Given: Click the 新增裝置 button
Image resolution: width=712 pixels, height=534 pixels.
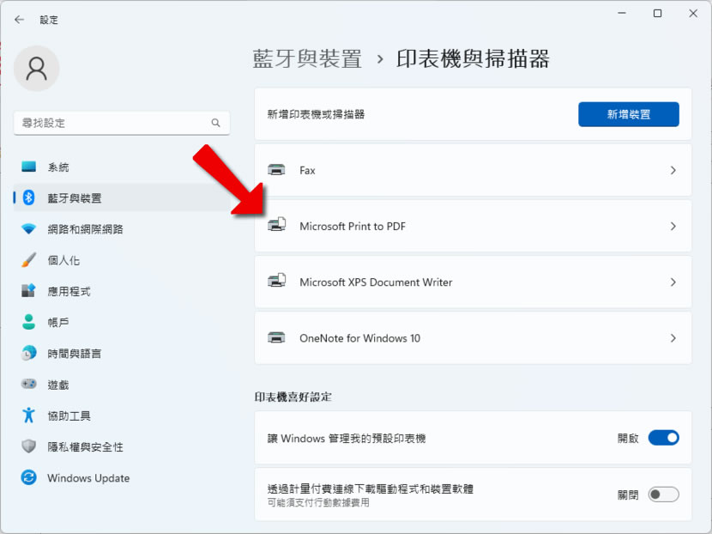Looking at the screenshot, I should 629,113.
